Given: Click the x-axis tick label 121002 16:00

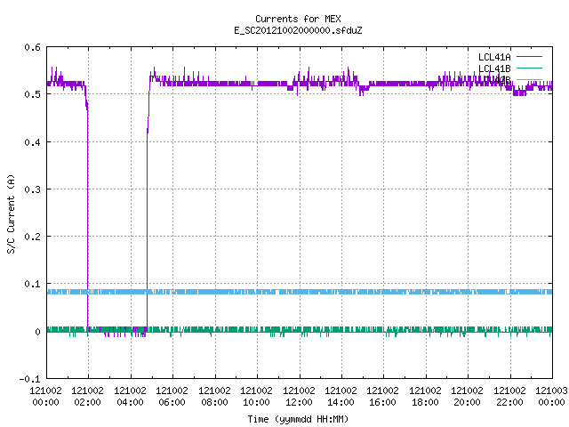Looking at the screenshot, I should [x=383, y=396].
